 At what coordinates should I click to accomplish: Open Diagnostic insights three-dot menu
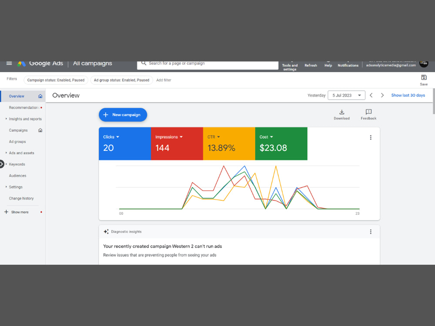coord(371,232)
